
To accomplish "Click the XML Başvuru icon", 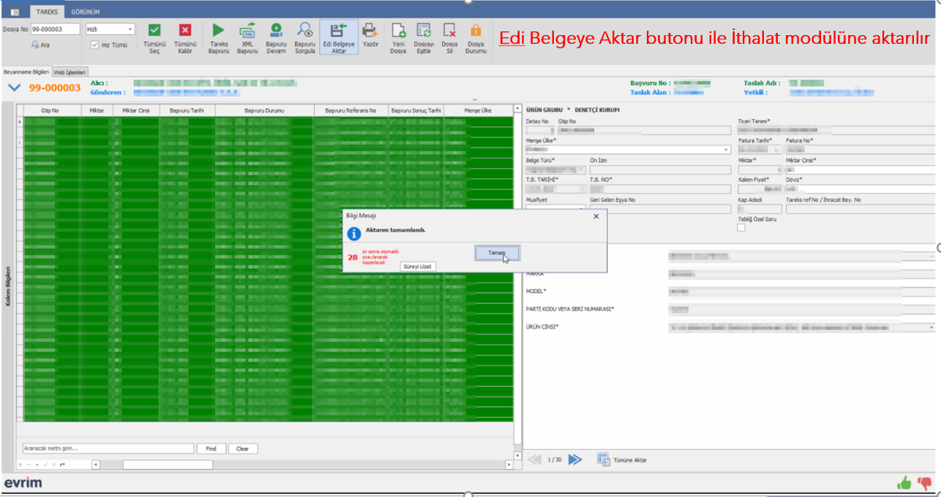I will pos(247,31).
